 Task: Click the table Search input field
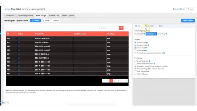point(109,28)
